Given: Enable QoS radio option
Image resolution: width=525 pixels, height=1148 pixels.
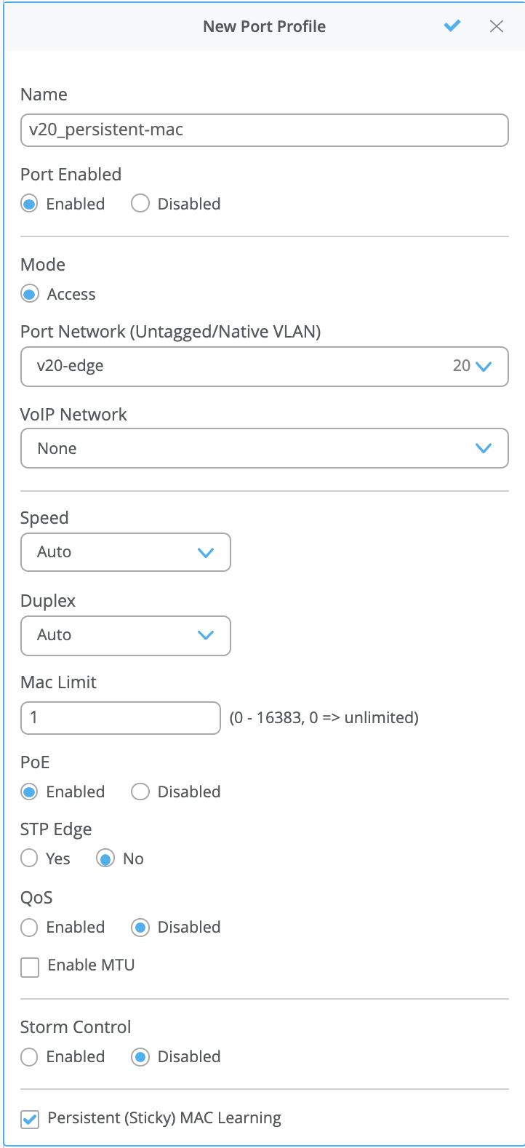Looking at the screenshot, I should pos(29,927).
